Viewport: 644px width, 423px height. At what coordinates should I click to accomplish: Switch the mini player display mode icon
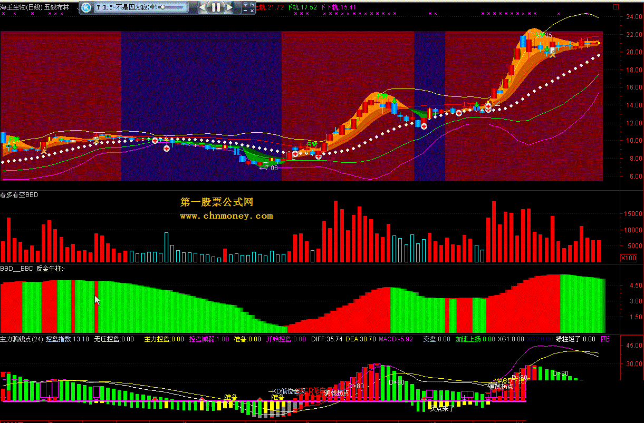[x=252, y=4]
